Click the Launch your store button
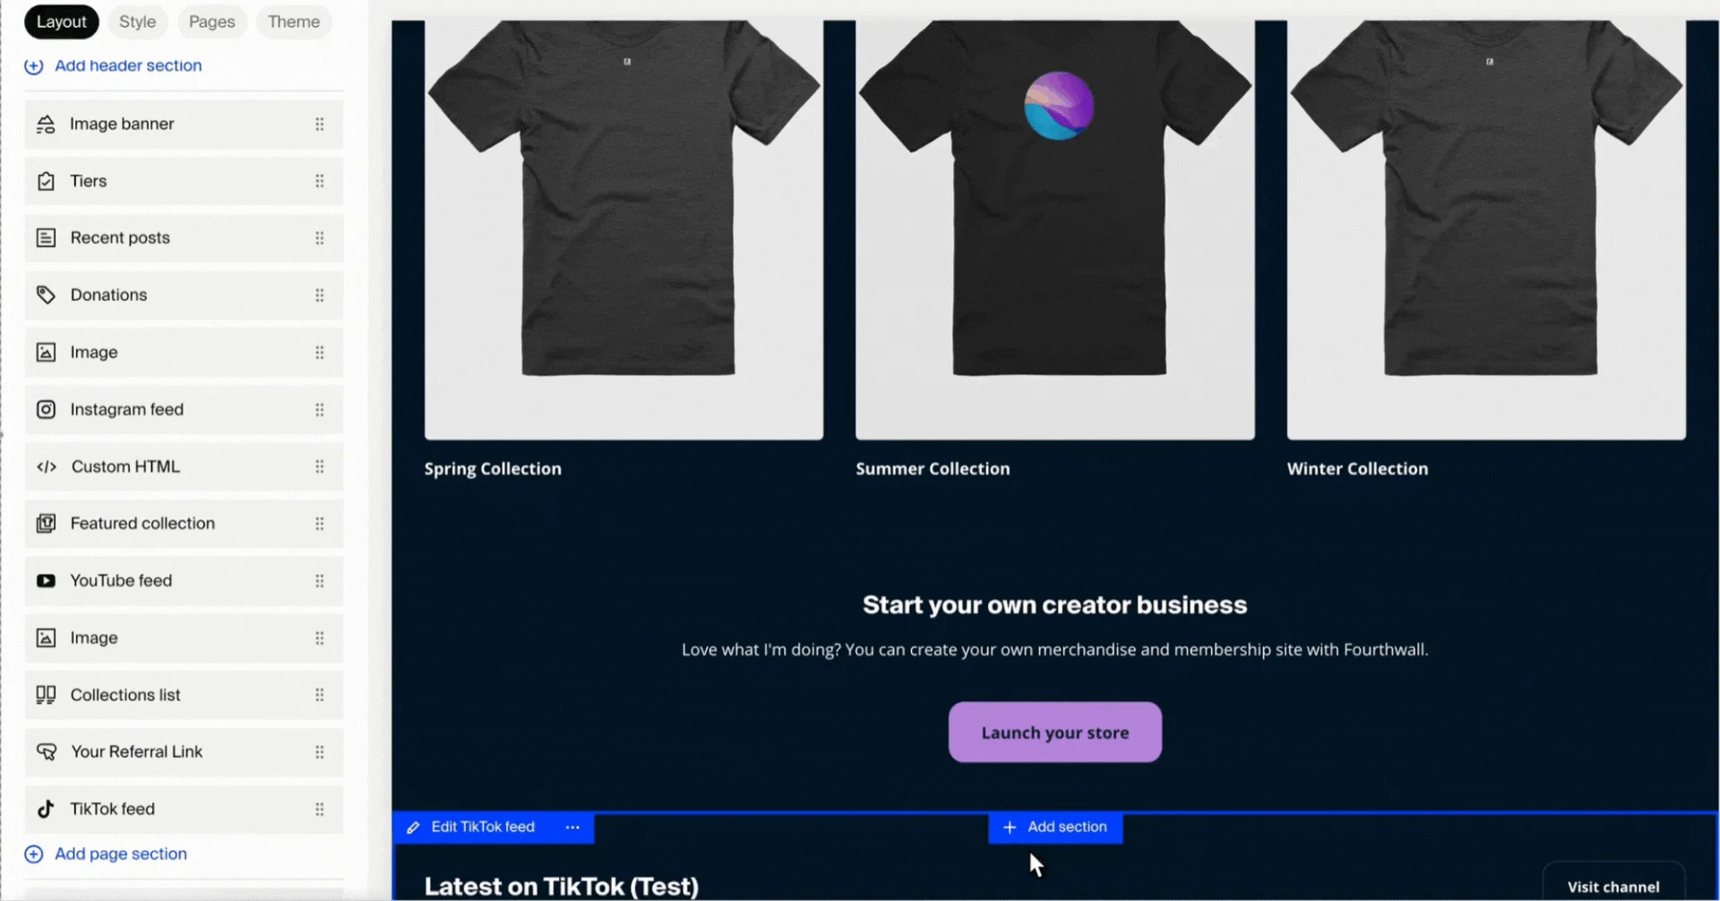1720x901 pixels. 1055,733
